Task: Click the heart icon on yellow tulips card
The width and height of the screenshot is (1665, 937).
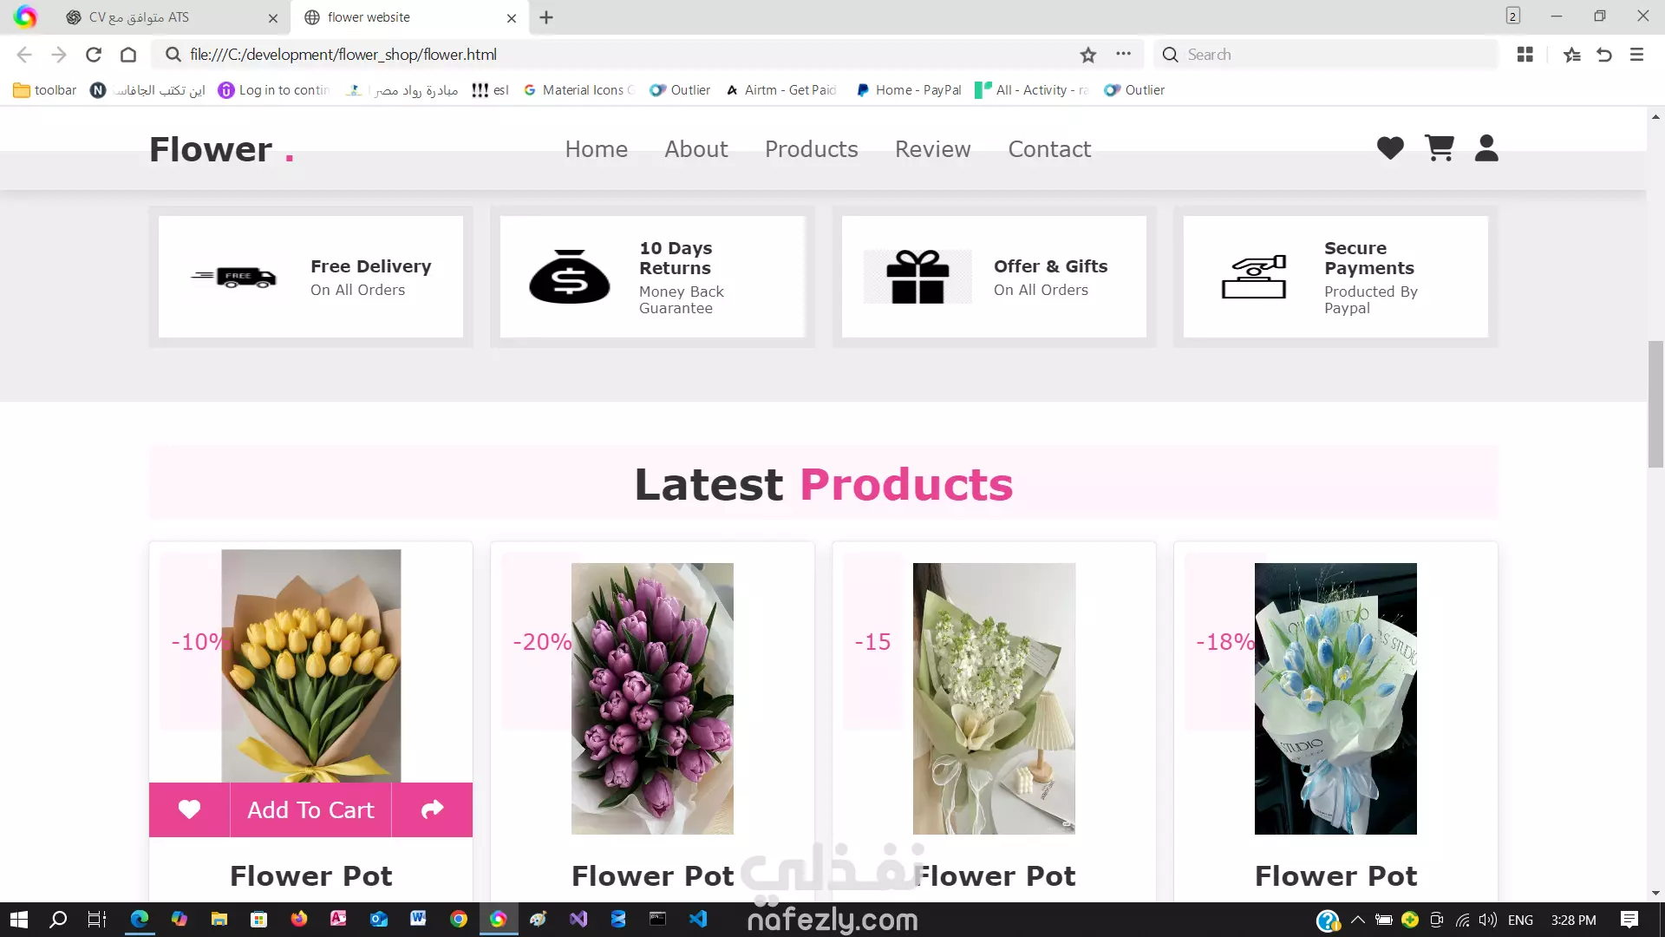Action: pos(189,809)
